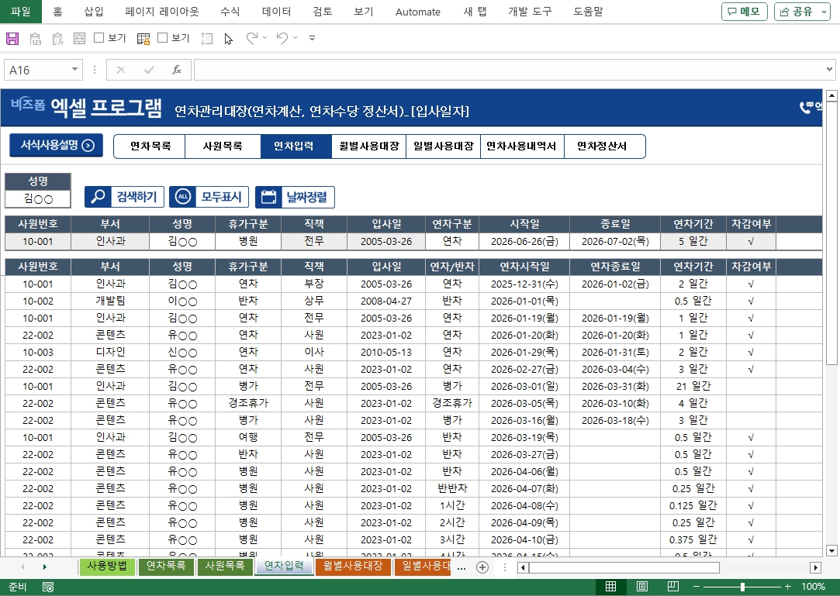Click the ALL 모두표시 show-all button
This screenshot has width=840, height=596.
click(209, 197)
